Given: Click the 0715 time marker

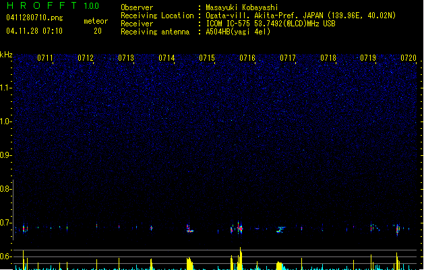Looking at the screenshot, I should (207, 58).
